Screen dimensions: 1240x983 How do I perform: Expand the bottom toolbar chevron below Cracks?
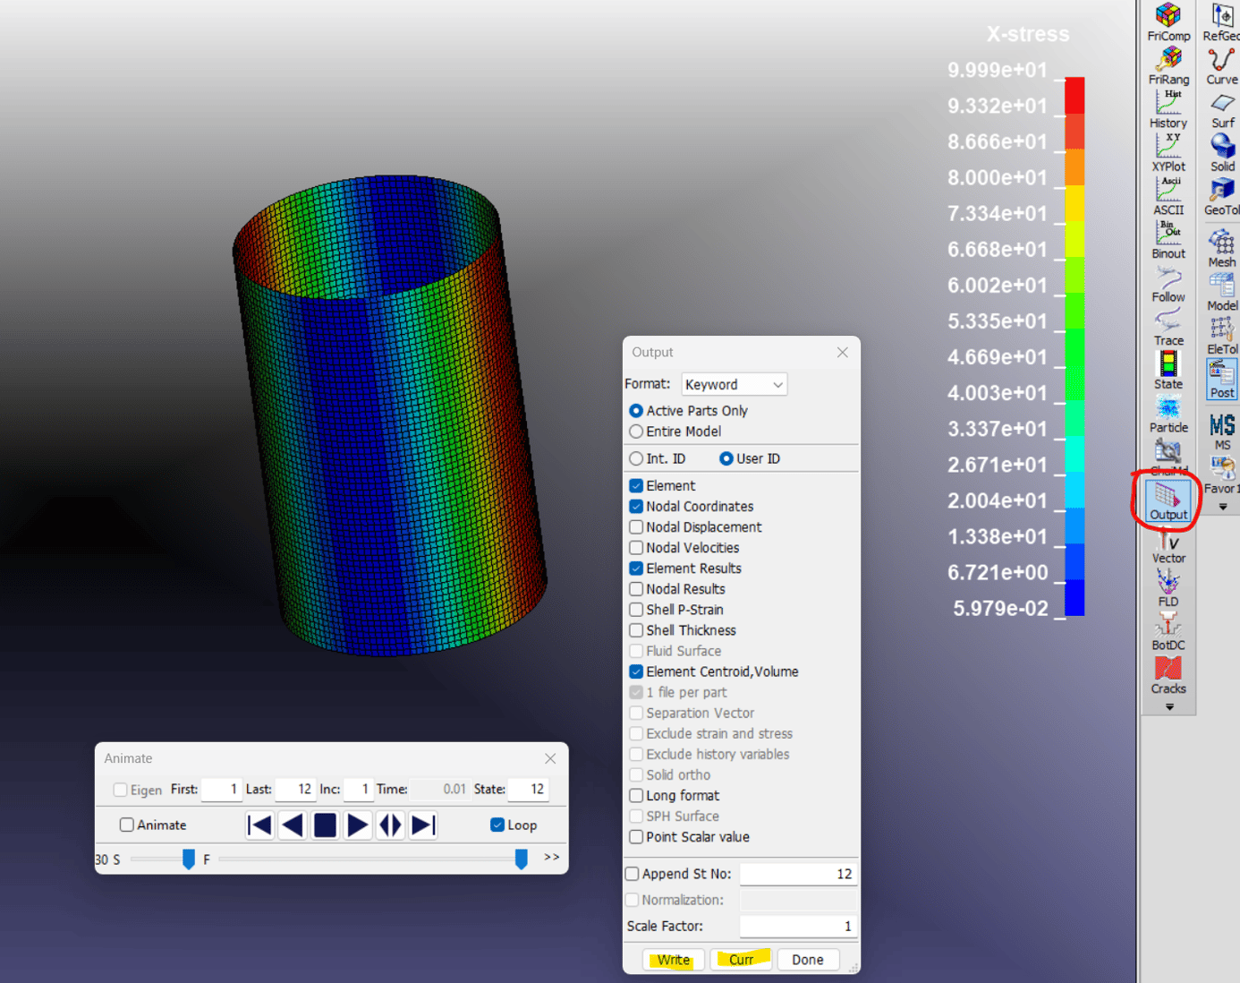[1168, 706]
